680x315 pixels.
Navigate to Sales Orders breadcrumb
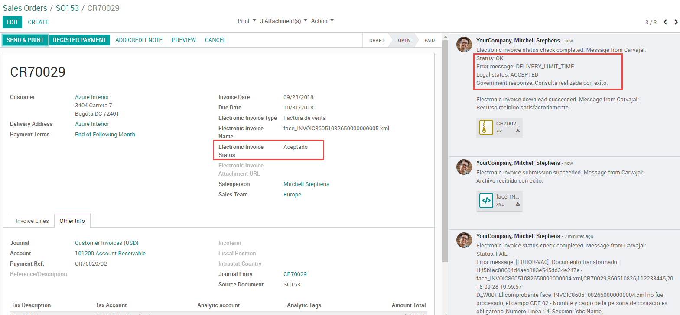(25, 8)
